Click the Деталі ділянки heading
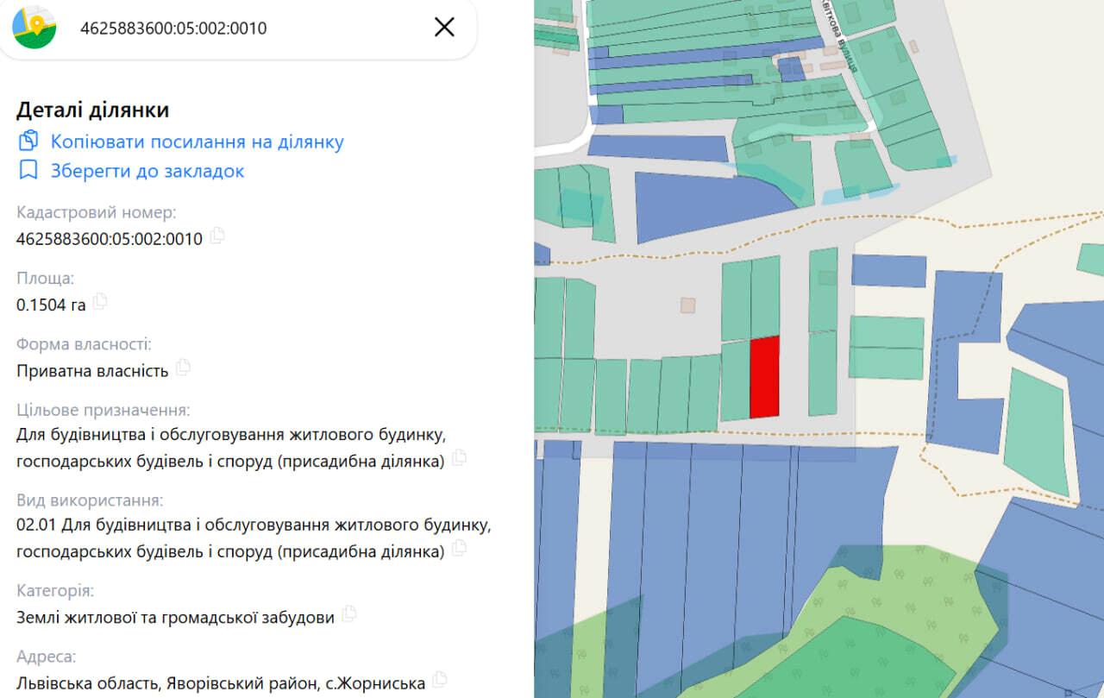1104x698 pixels. click(x=92, y=110)
